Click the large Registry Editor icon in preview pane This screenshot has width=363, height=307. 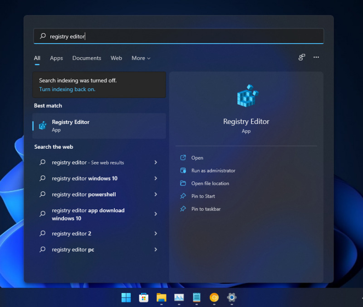(x=247, y=96)
